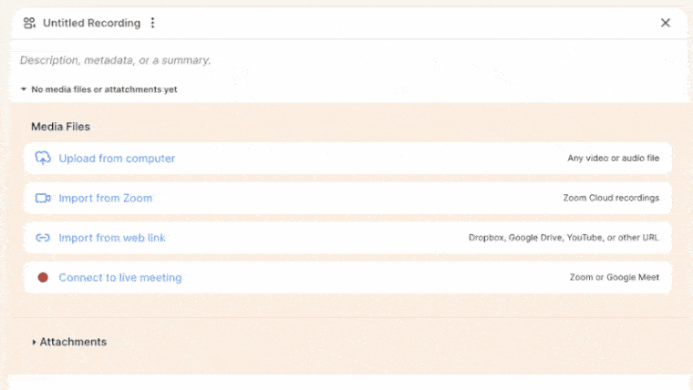The width and height of the screenshot is (693, 390).
Task: Click the Untitled Recording title text
Action: [91, 23]
